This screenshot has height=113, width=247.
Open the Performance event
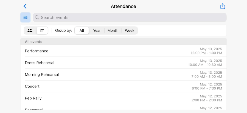[37, 51]
